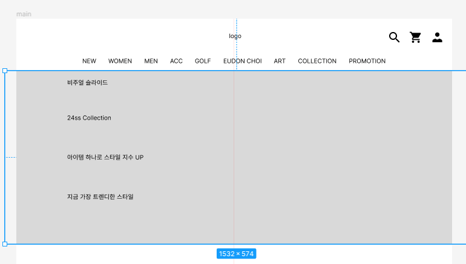Click the 1532 × 574 size badge

[236, 254]
